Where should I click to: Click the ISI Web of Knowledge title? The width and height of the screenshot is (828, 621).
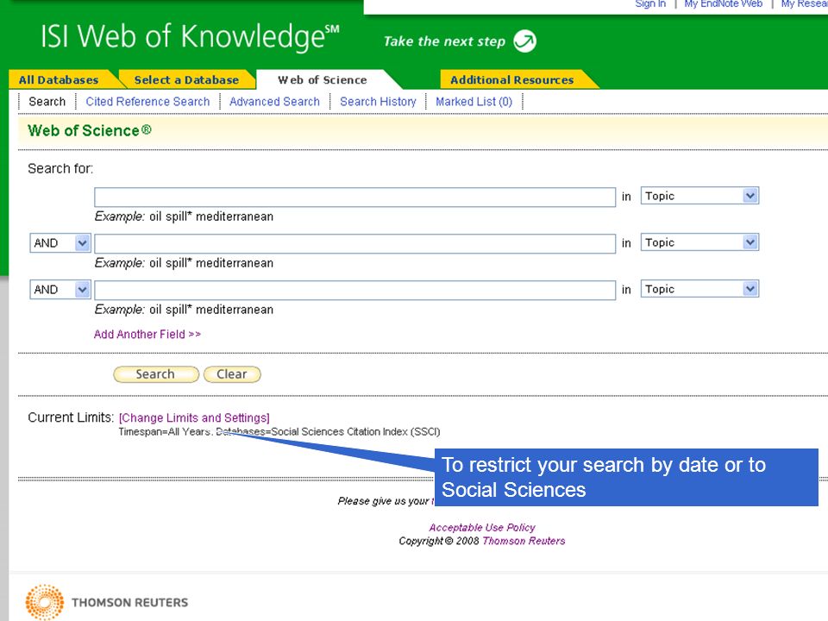pyautogui.click(x=190, y=37)
